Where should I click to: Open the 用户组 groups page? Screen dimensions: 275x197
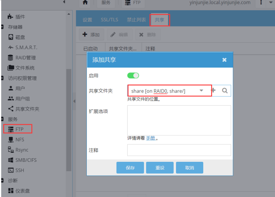[x=19, y=98]
